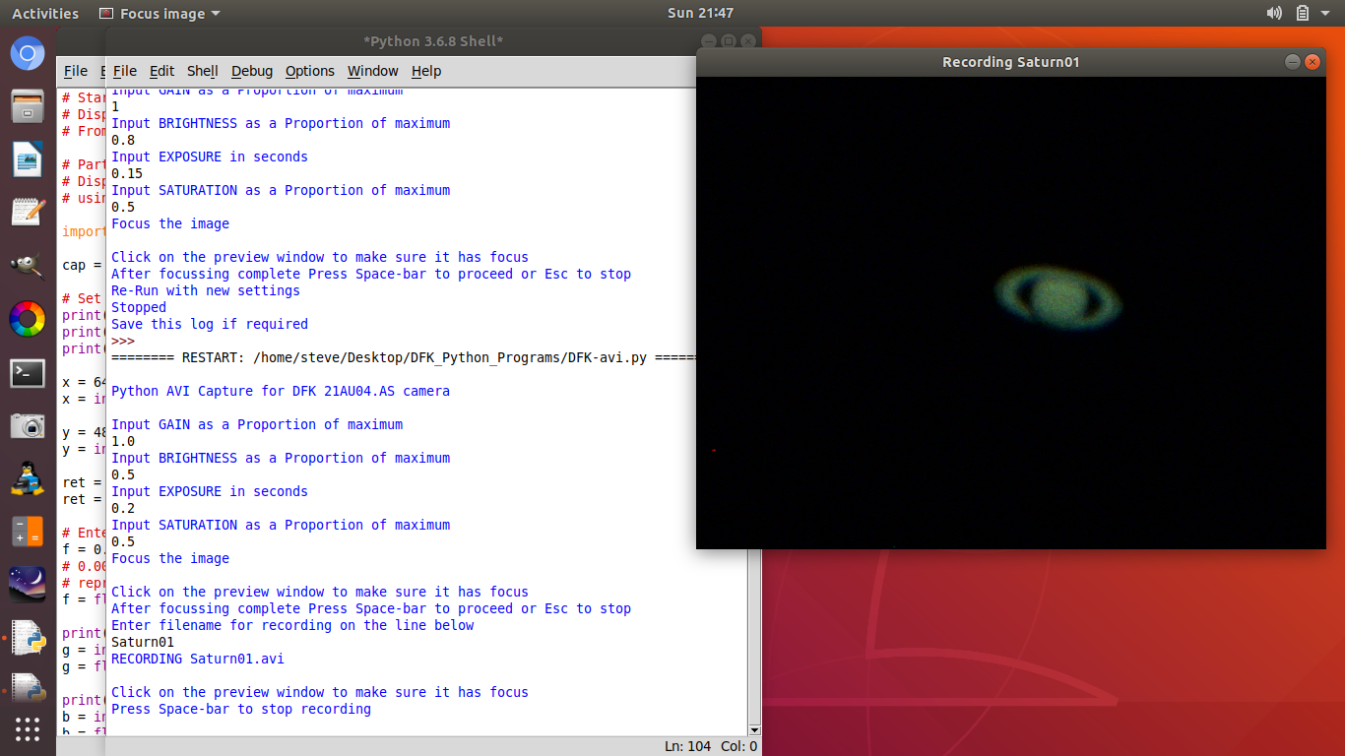Close the Recording Saturn01 window
This screenshot has width=1345, height=756.
[1312, 62]
